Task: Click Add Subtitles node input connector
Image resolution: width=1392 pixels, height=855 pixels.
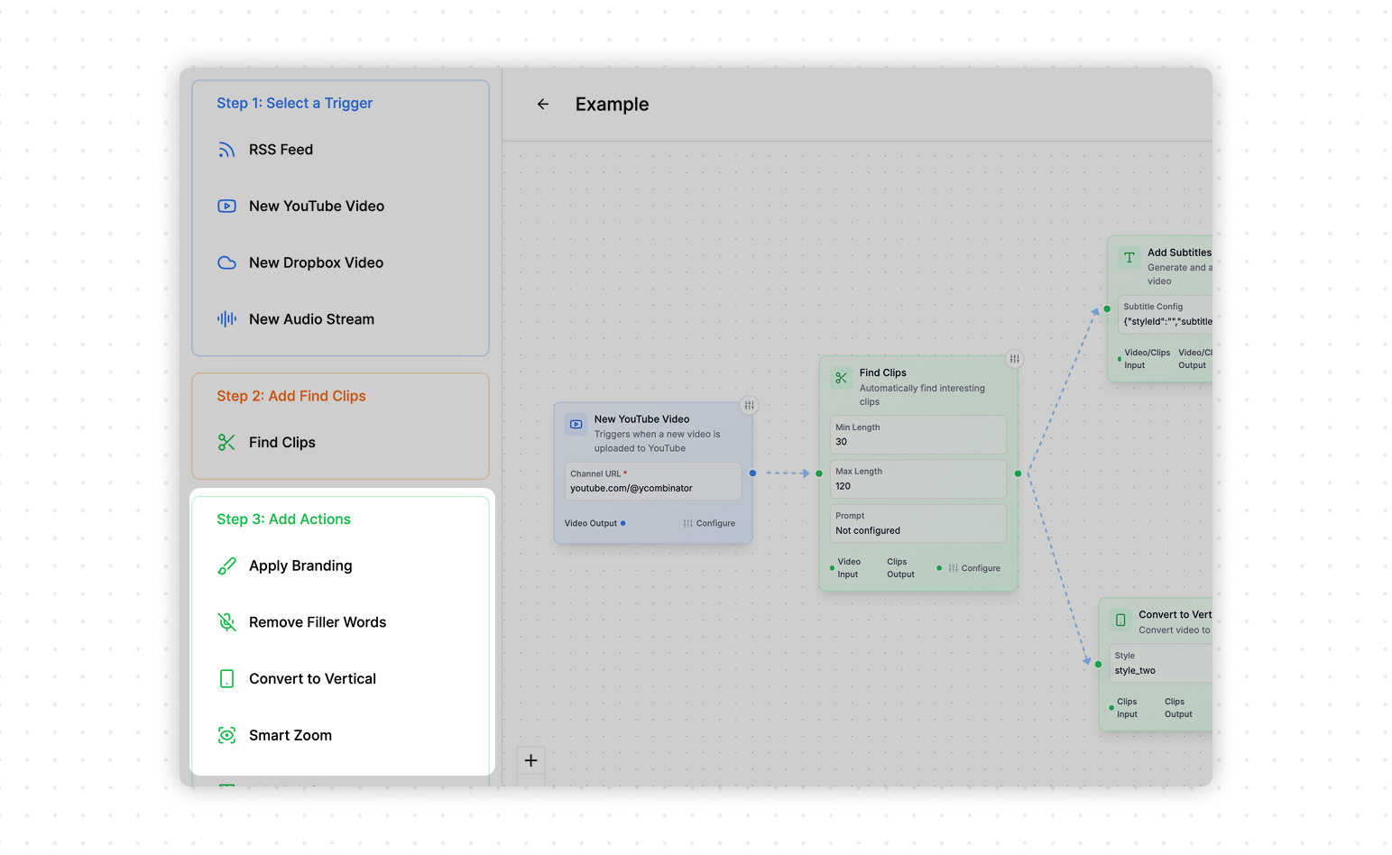Action: click(x=1107, y=309)
